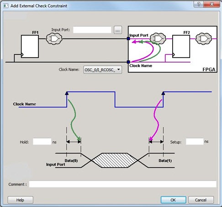Click the hold time double-arrow marker
222x207 pixels.
click(x=74, y=142)
